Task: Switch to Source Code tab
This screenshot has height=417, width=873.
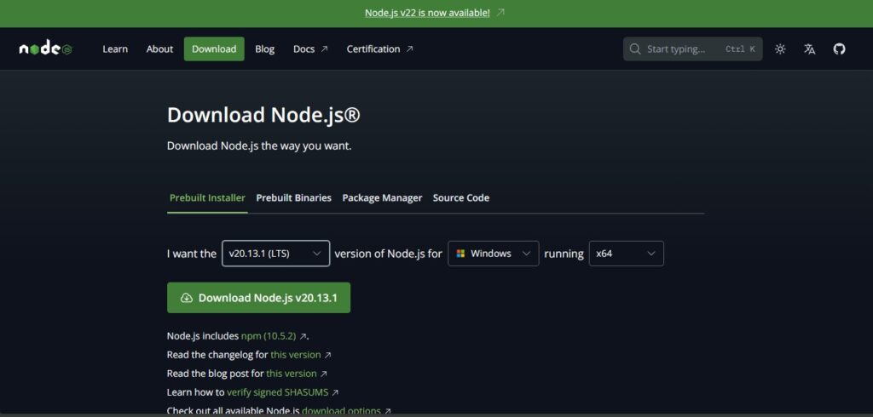Action: point(461,198)
